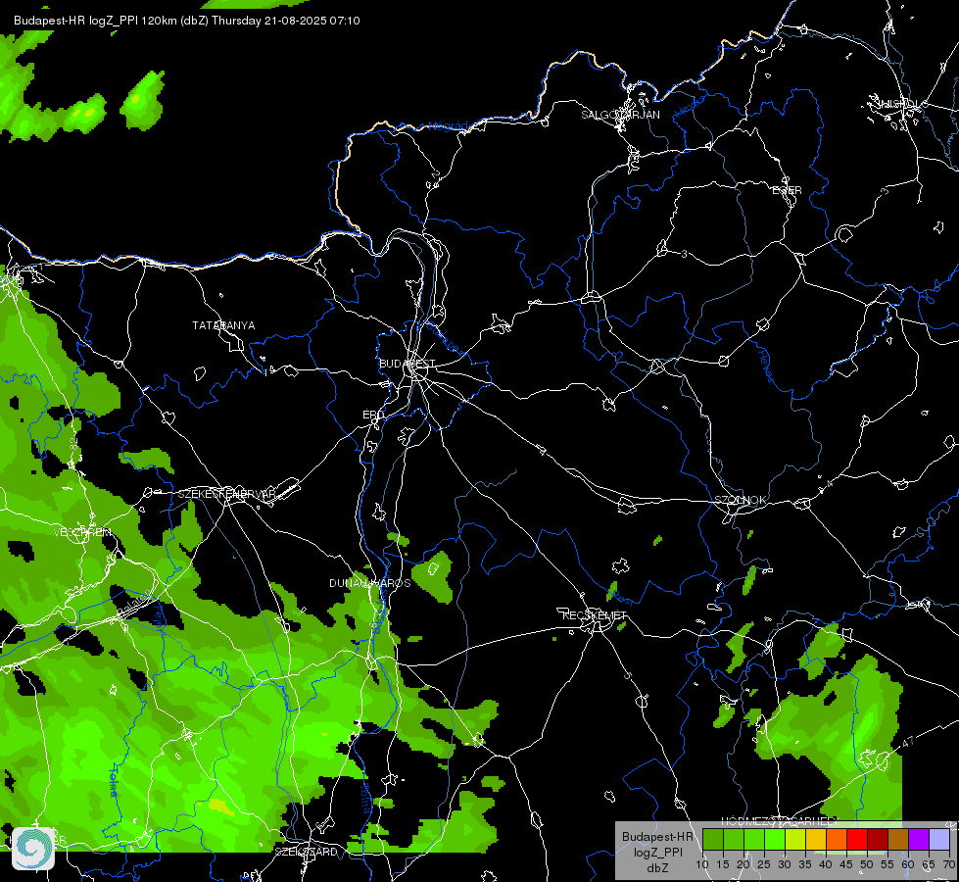Click the '35' value on legend scale
Viewport: 959px width, 882px height.
point(805,865)
